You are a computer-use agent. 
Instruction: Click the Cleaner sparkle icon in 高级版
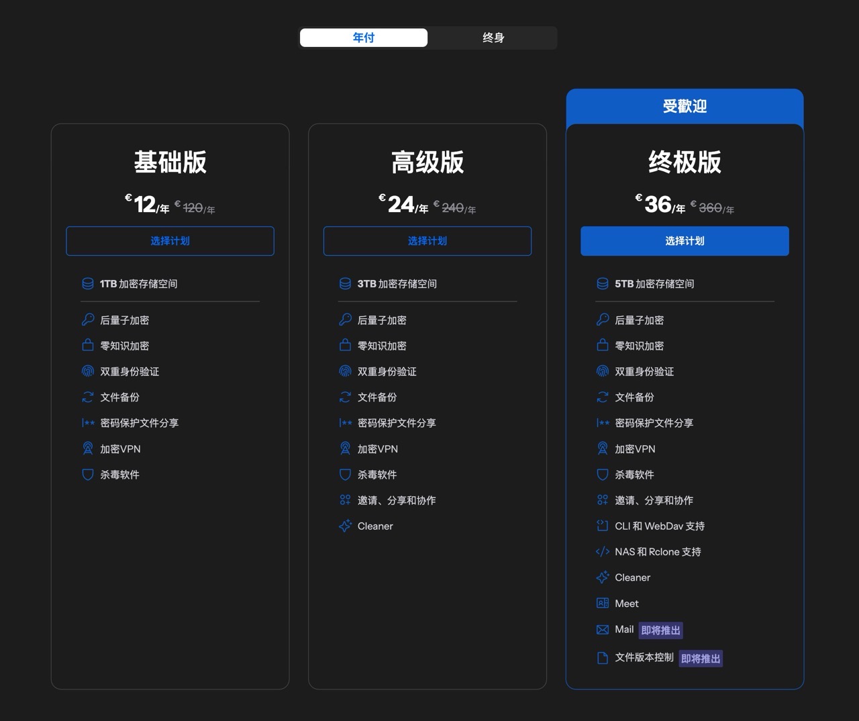pyautogui.click(x=345, y=526)
